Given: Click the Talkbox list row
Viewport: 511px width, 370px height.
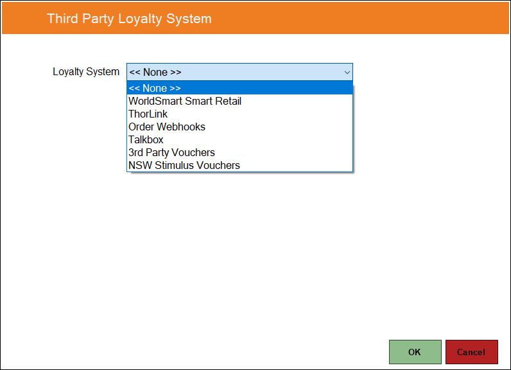Looking at the screenshot, I should coord(239,139).
